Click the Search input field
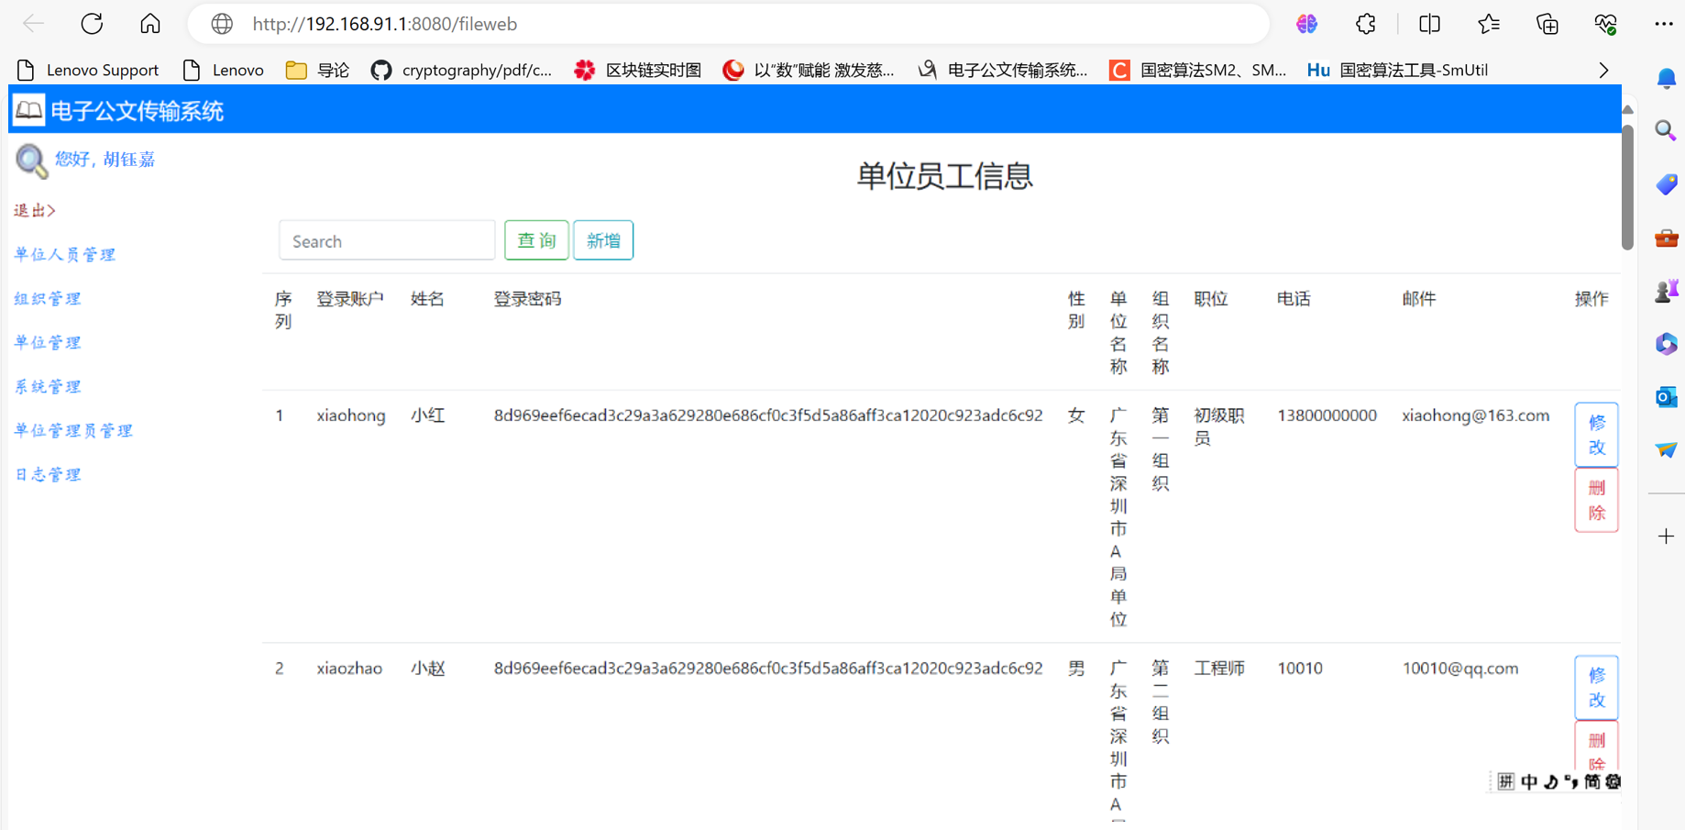The image size is (1685, 830). pos(387,240)
